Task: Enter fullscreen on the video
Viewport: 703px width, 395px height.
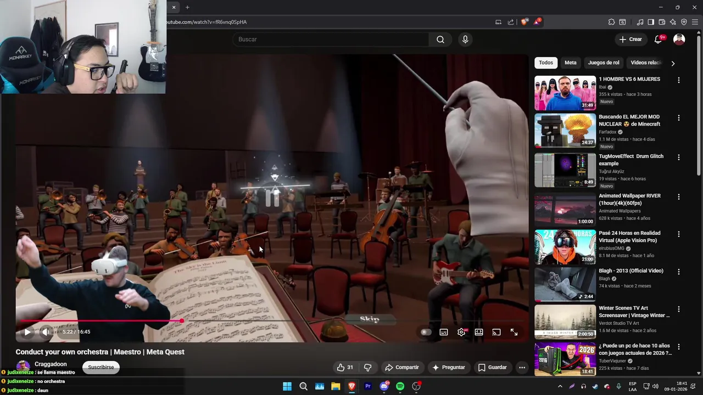Action: click(514, 332)
